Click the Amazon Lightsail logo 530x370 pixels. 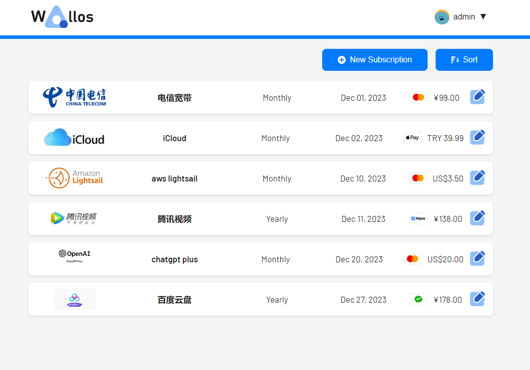click(x=74, y=178)
